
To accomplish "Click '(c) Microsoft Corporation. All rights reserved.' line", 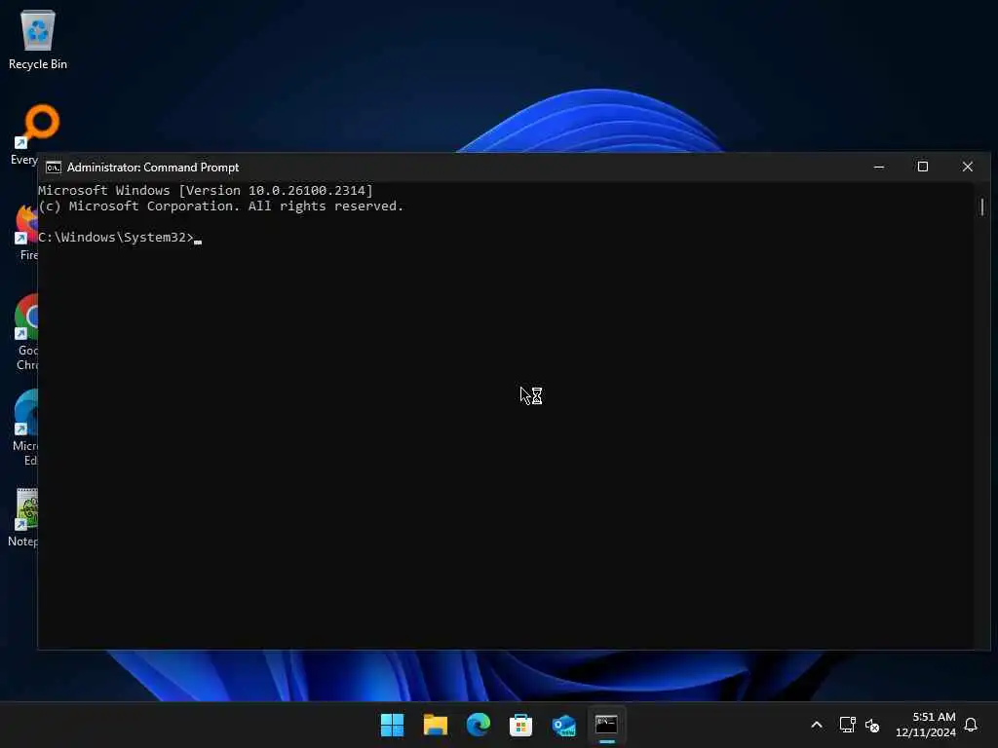I will pos(221,206).
